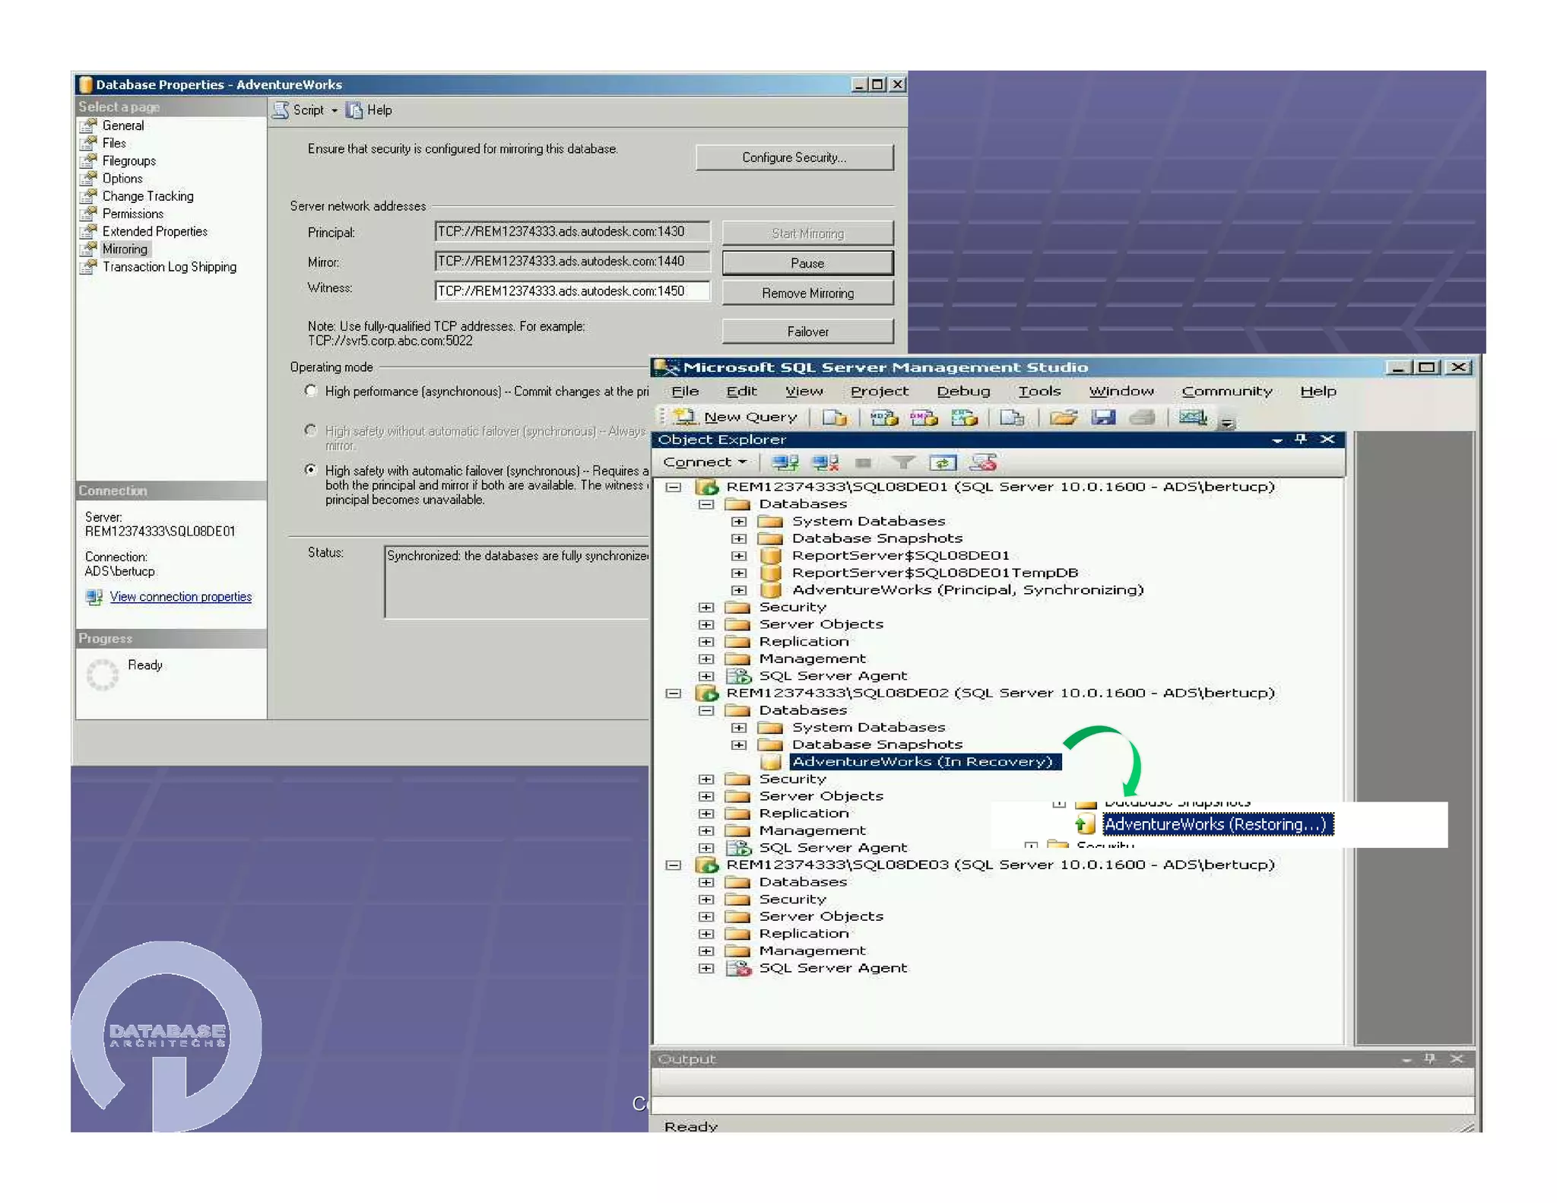Click the Configure Security button
The height and width of the screenshot is (1203, 1557).
click(x=794, y=157)
